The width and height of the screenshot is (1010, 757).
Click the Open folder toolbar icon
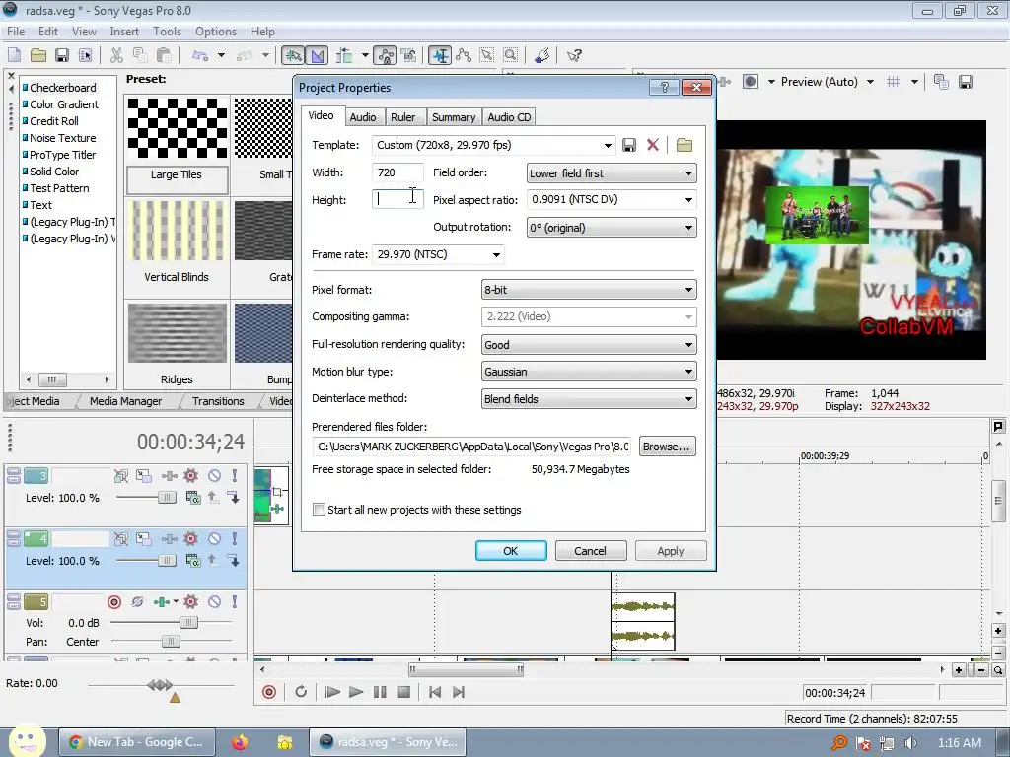click(38, 55)
